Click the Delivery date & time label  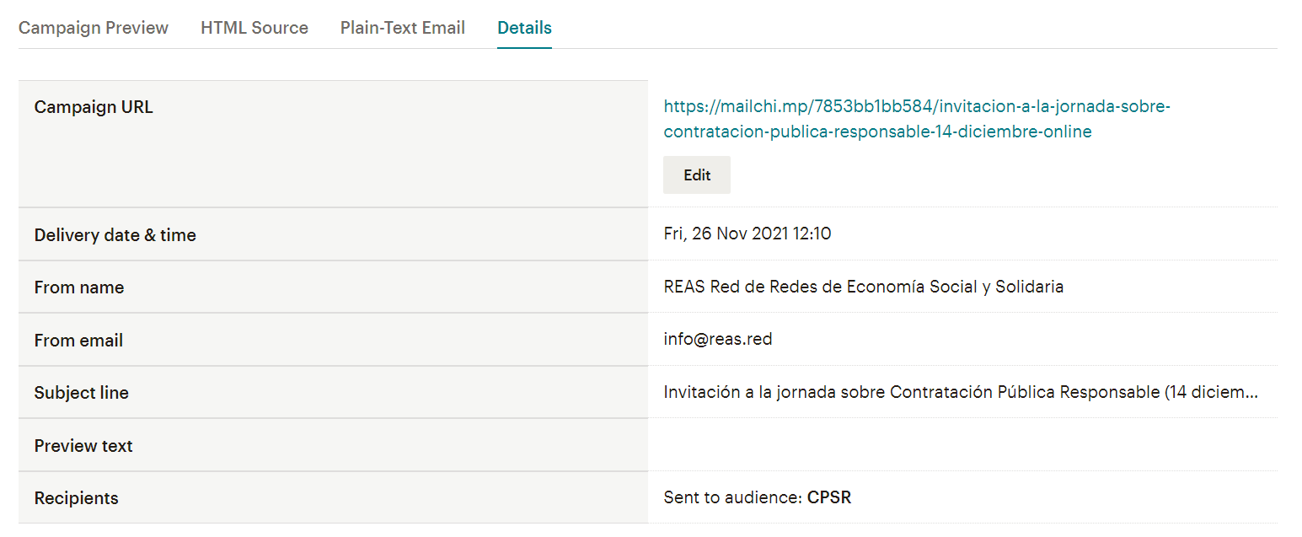(115, 235)
